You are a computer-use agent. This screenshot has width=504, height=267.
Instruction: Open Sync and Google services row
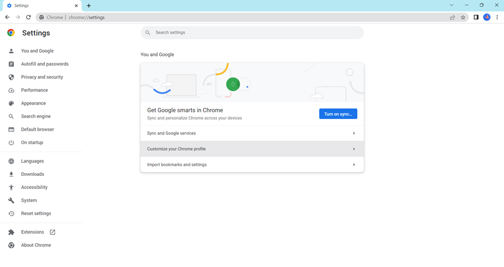point(253,133)
